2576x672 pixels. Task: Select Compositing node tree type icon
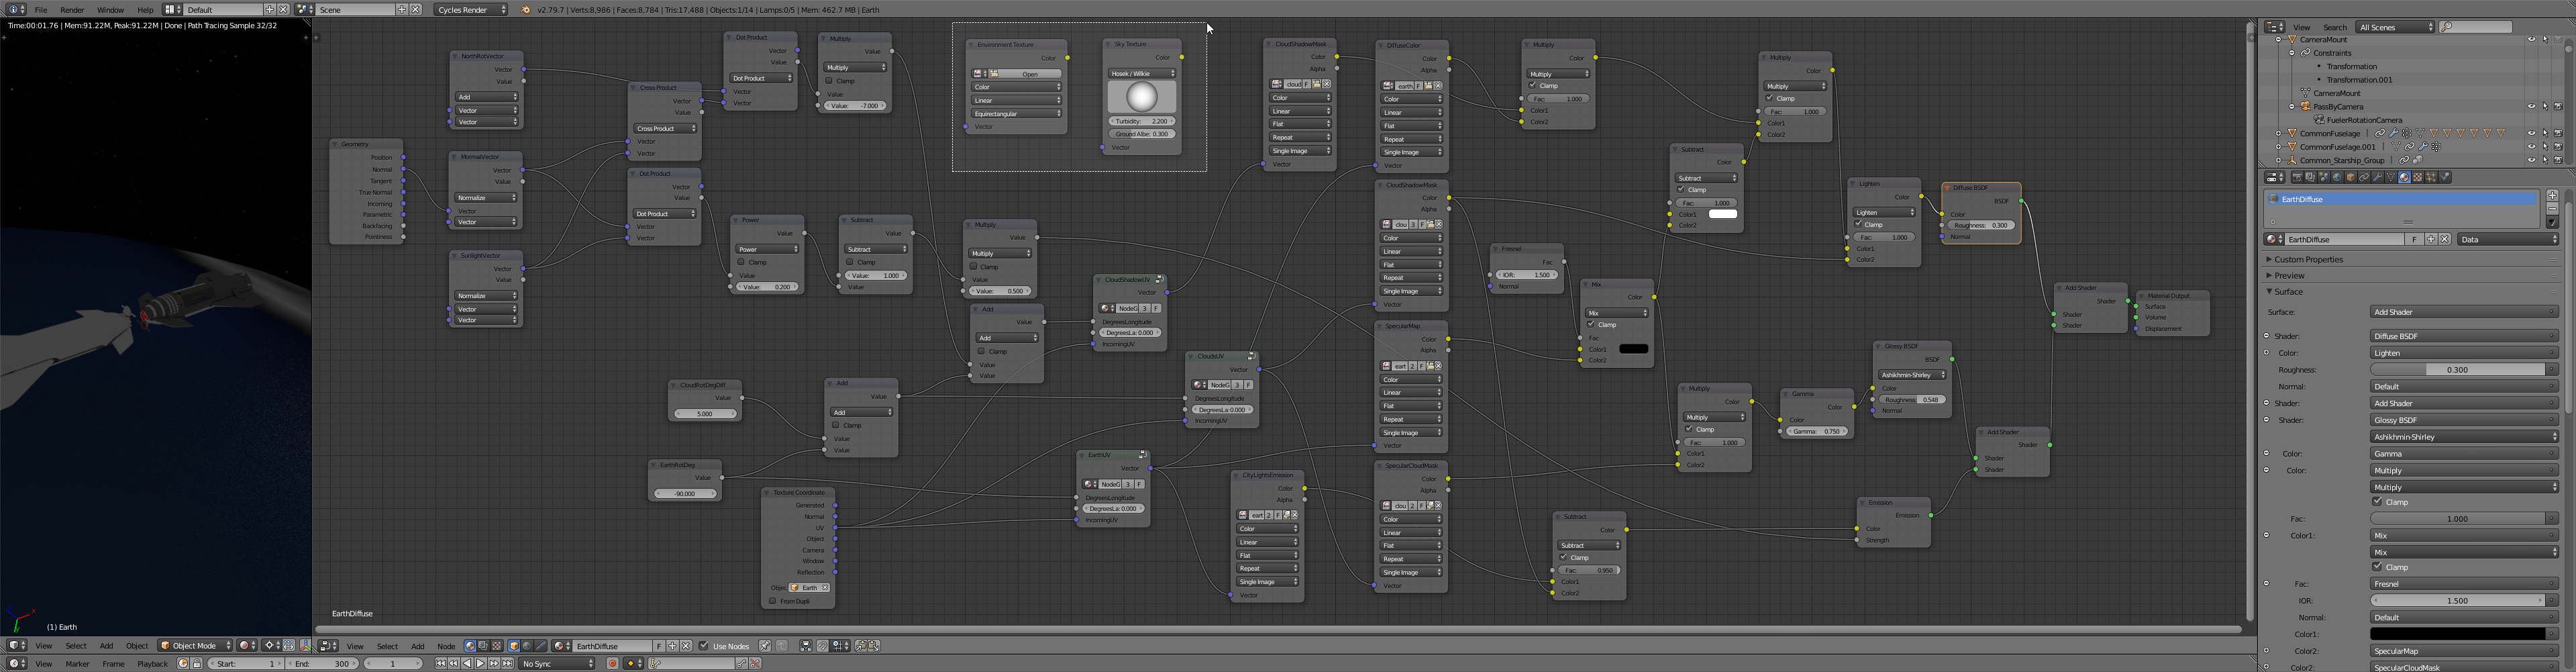[483, 646]
